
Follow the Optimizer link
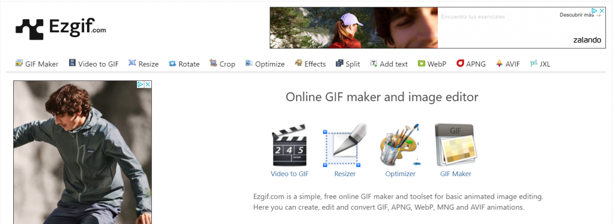pos(400,174)
